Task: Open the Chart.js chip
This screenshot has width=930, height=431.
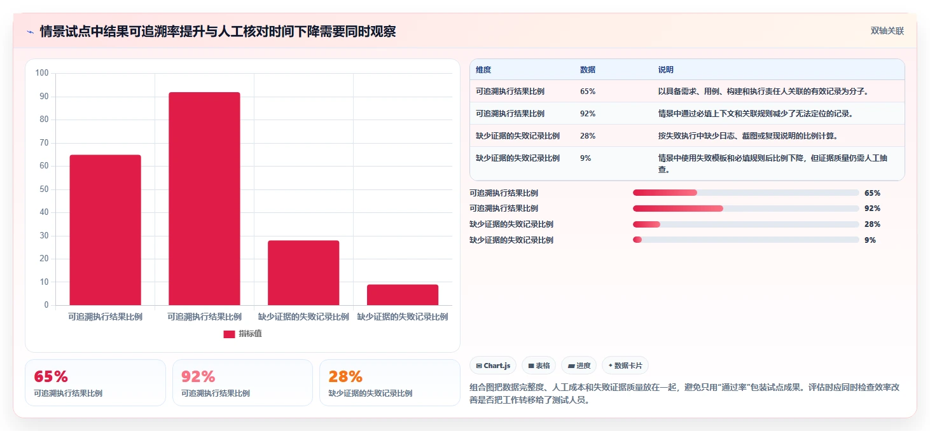Action: pyautogui.click(x=493, y=366)
